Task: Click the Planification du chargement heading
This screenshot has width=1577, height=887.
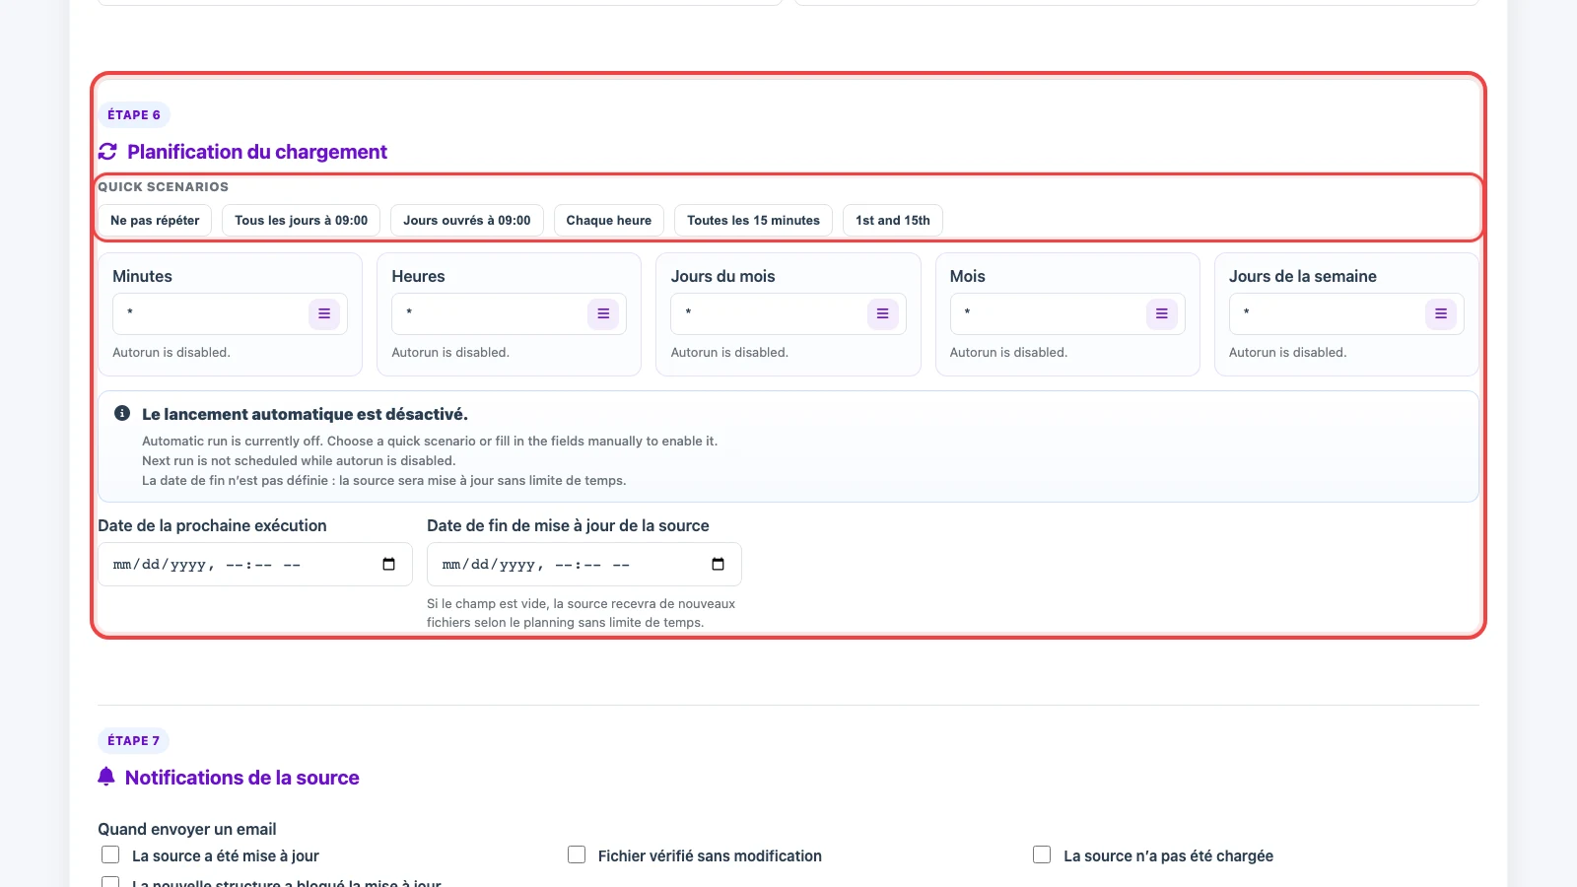Action: pos(257,152)
